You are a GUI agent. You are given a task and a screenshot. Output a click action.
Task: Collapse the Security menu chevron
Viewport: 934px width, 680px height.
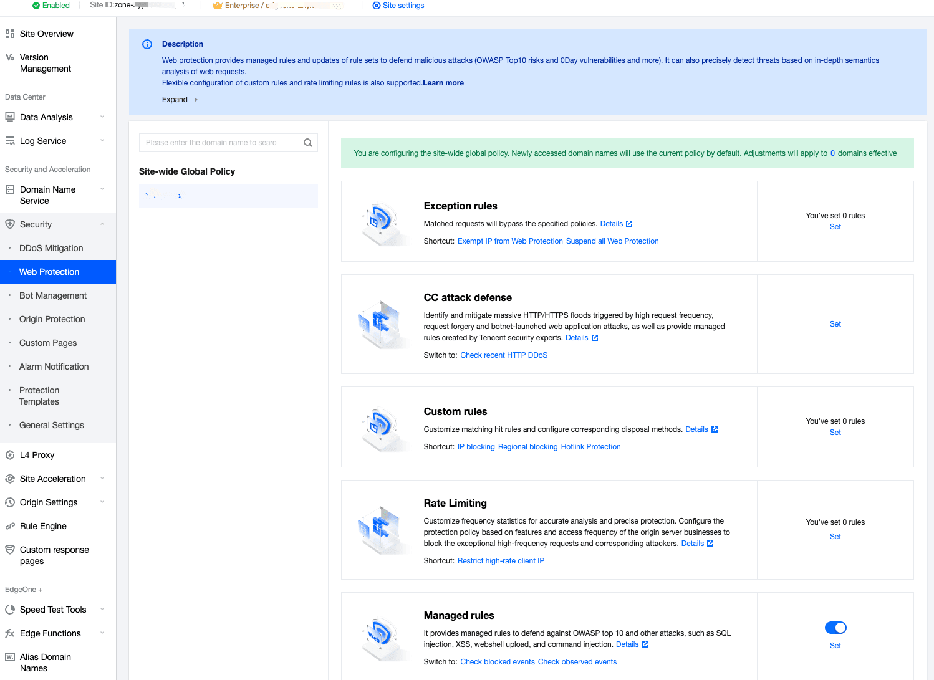(x=102, y=224)
